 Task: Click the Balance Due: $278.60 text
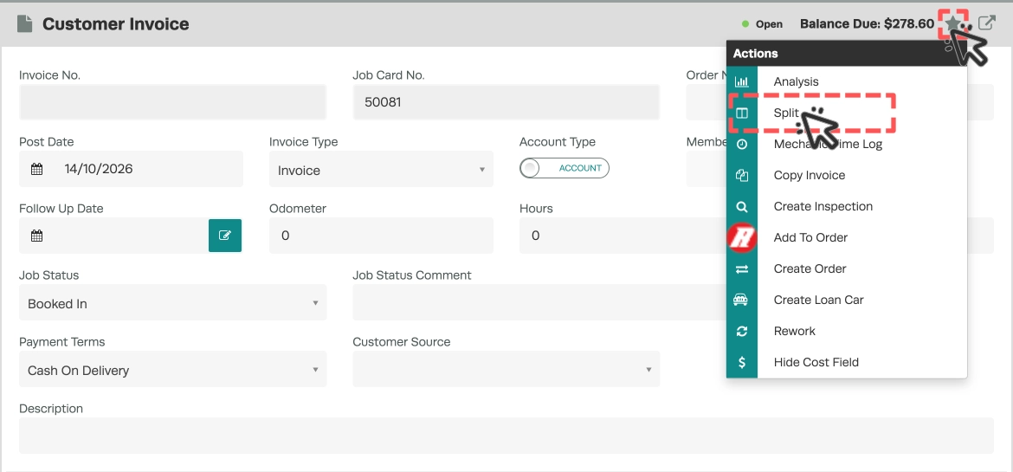click(867, 24)
